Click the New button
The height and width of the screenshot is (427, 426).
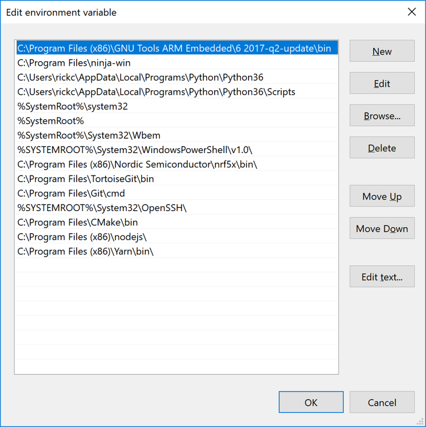[x=382, y=51]
